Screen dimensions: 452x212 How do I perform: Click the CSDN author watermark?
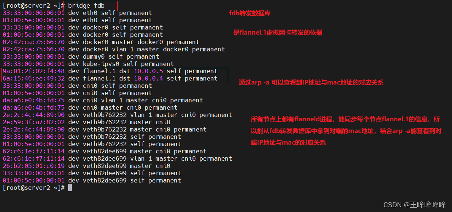414,205
